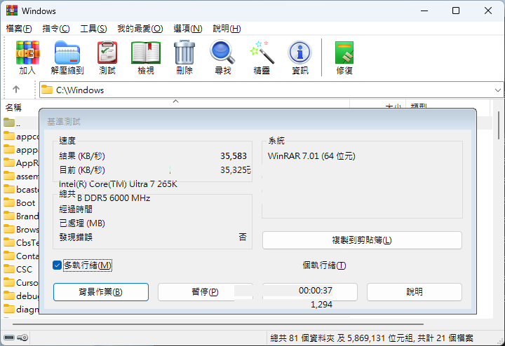Go up one folder level arrow

16,90
